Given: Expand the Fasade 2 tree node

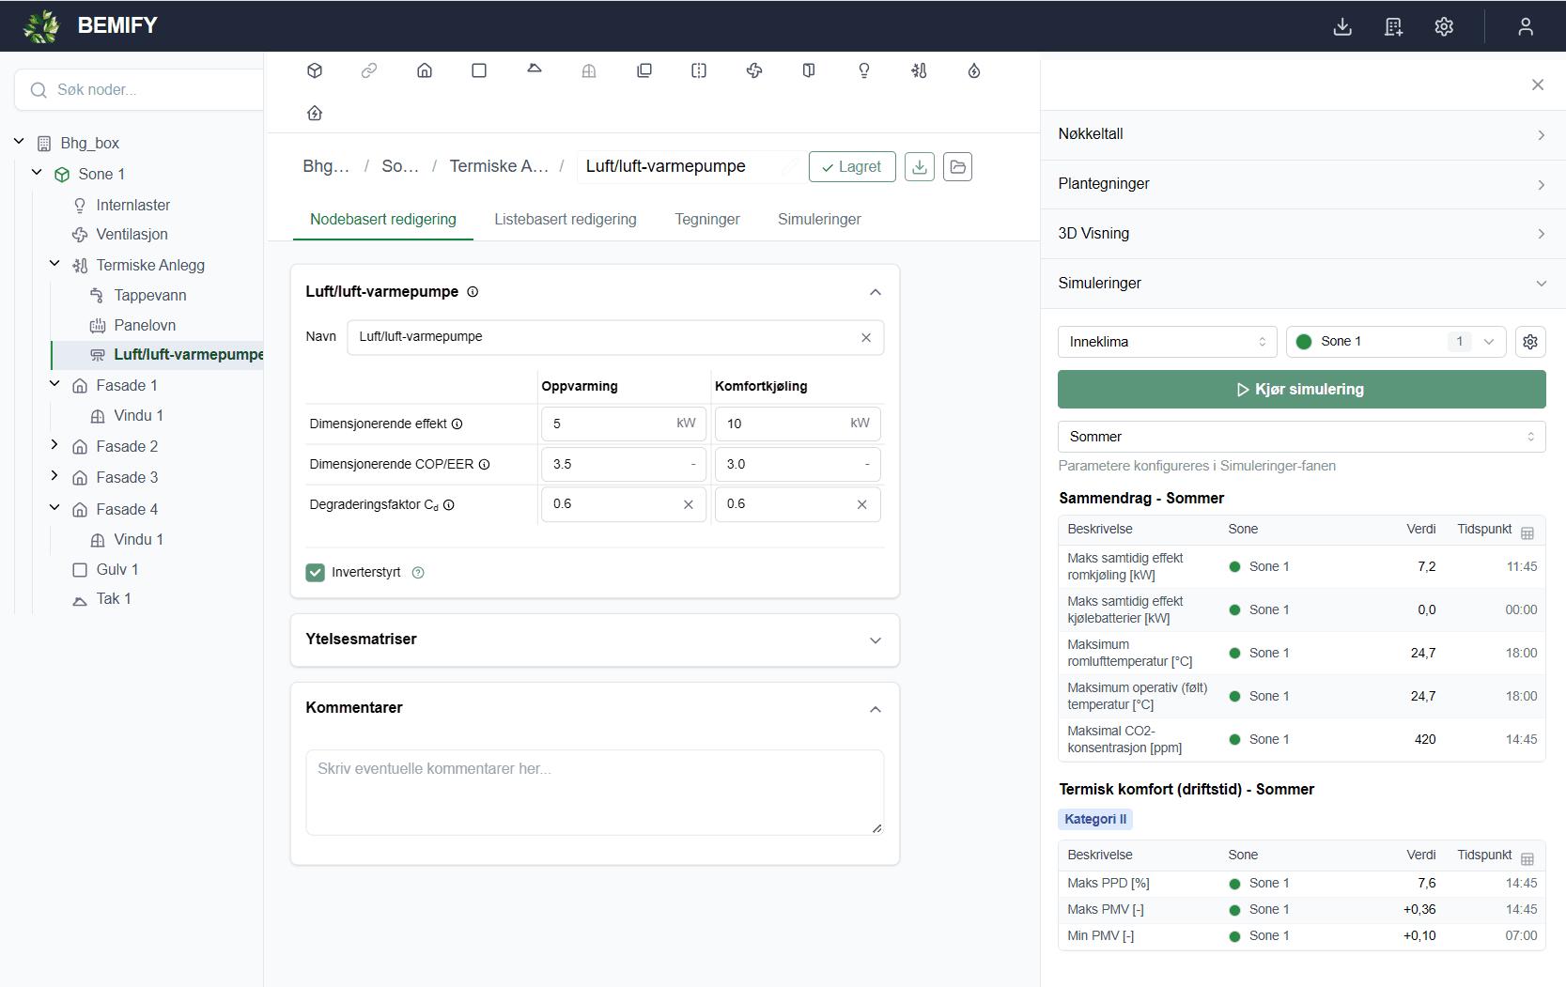Looking at the screenshot, I should 54,445.
